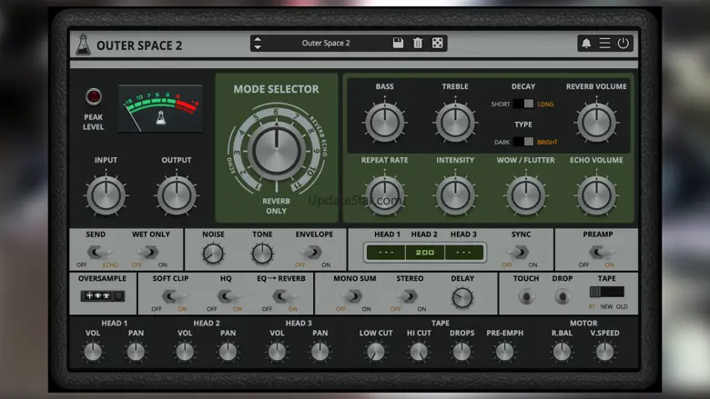Viewport: 710px width, 399px height.
Task: Toggle Decay short/long switch
Action: click(523, 104)
